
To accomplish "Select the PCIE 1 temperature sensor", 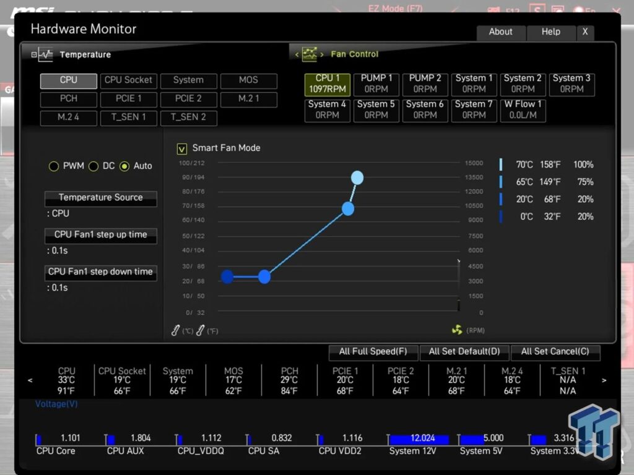I will pyautogui.click(x=129, y=99).
